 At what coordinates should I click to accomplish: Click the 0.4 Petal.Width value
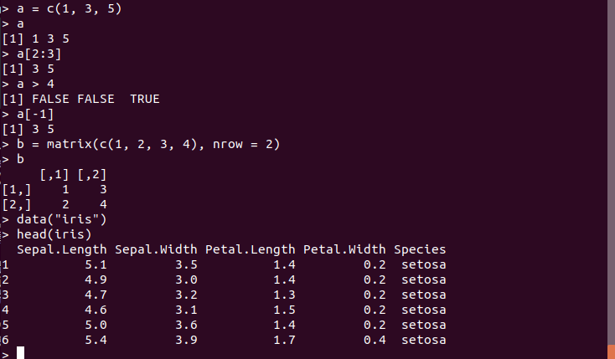(375, 341)
